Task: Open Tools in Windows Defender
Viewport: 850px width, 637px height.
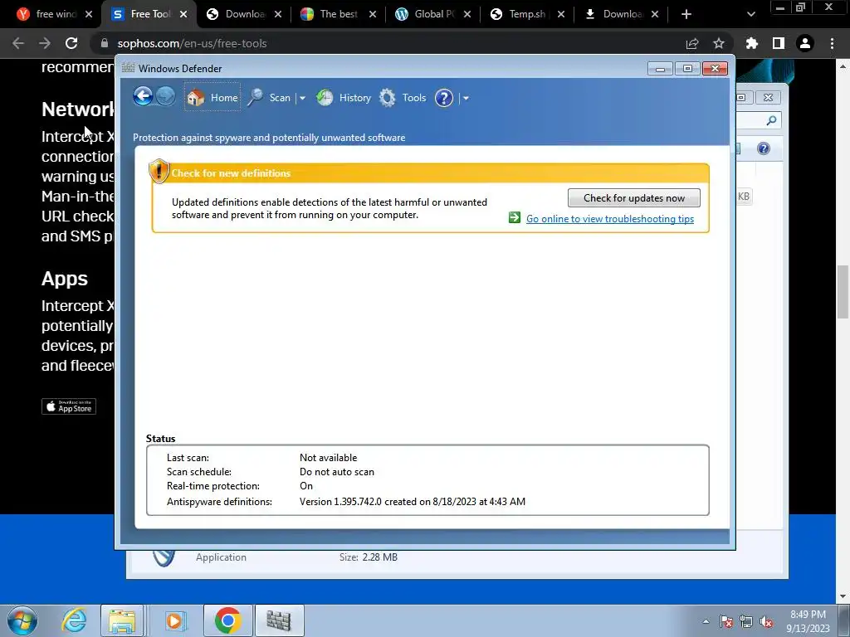Action: 403,98
